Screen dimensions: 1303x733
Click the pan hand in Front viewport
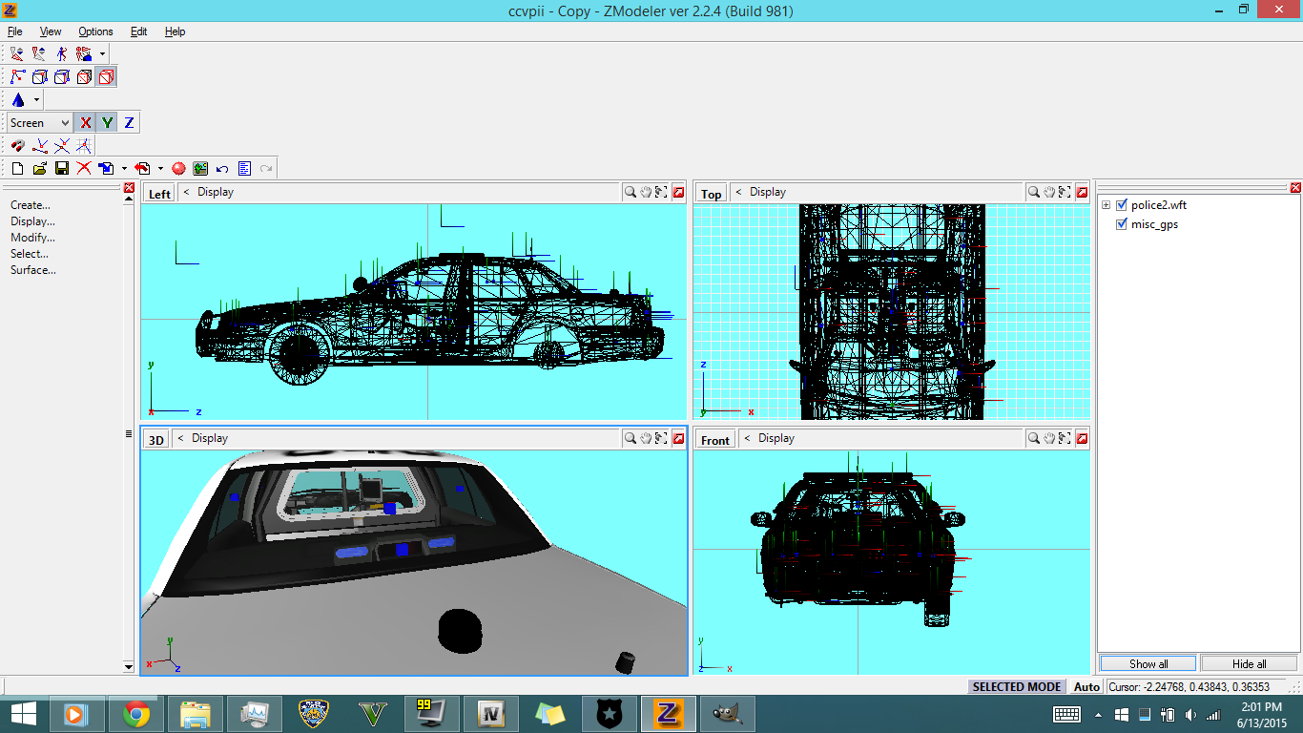(x=1049, y=439)
